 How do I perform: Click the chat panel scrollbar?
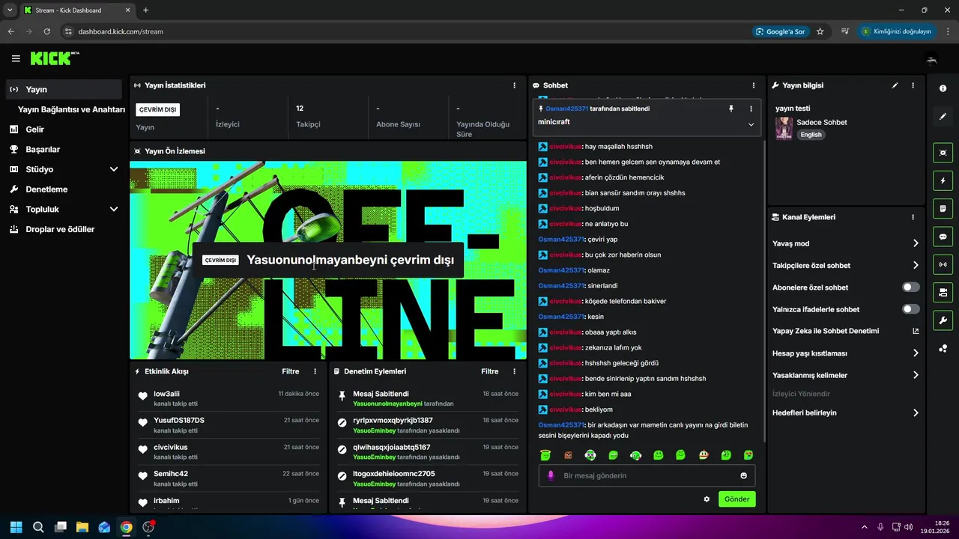tap(763, 292)
